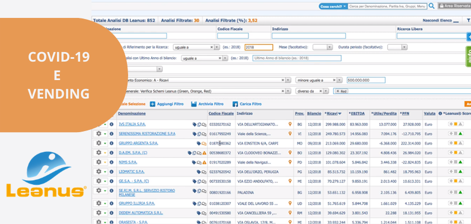Click copy icon in SERENISSIMA RISTORAZIONE row

click(x=199, y=134)
